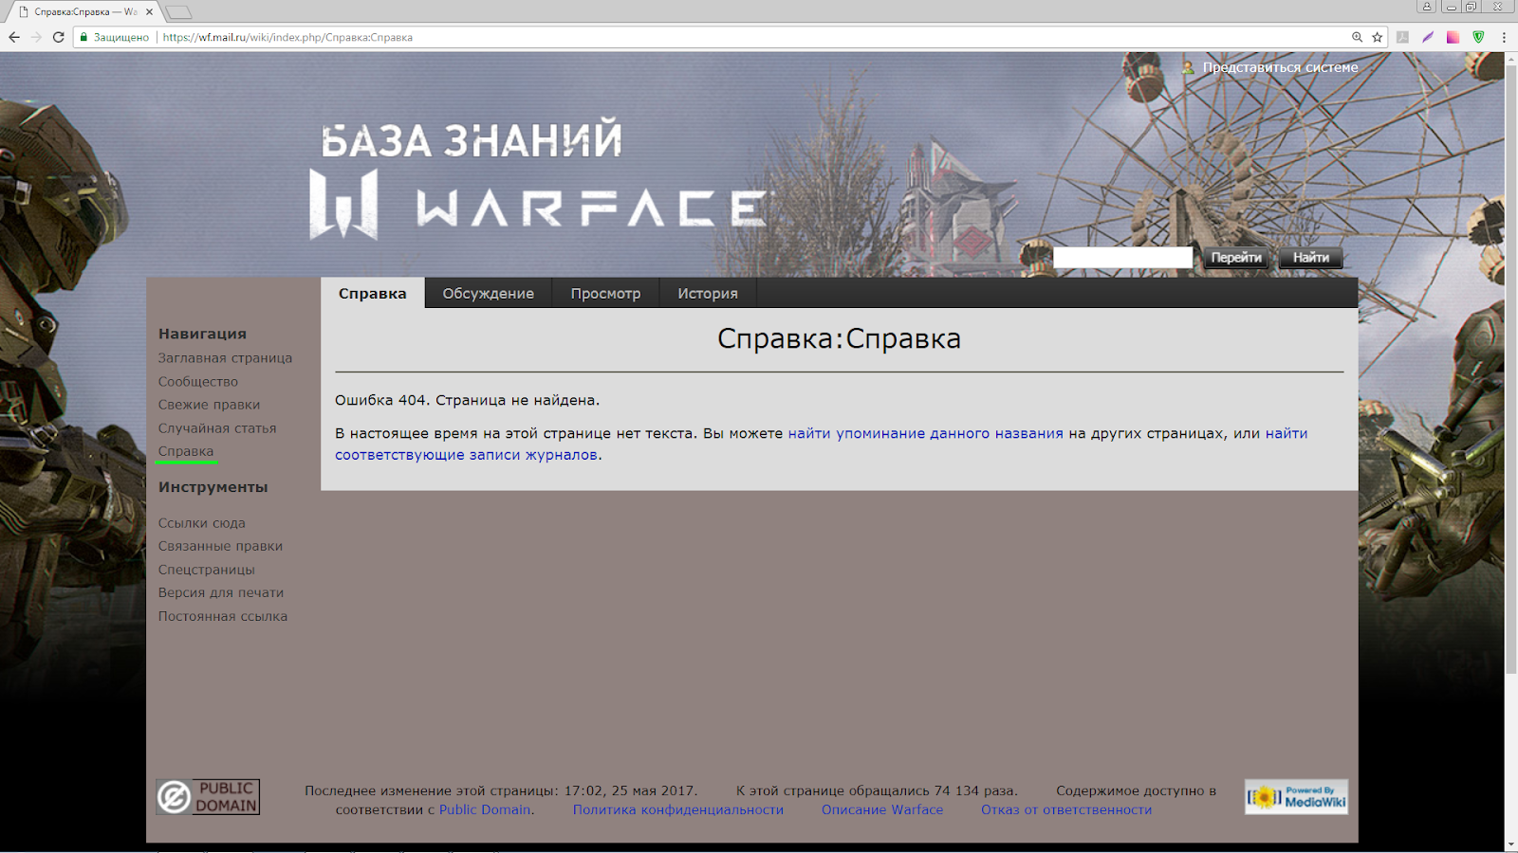Click the Постоянная ссылка link
1518x853 pixels.
[x=223, y=616]
